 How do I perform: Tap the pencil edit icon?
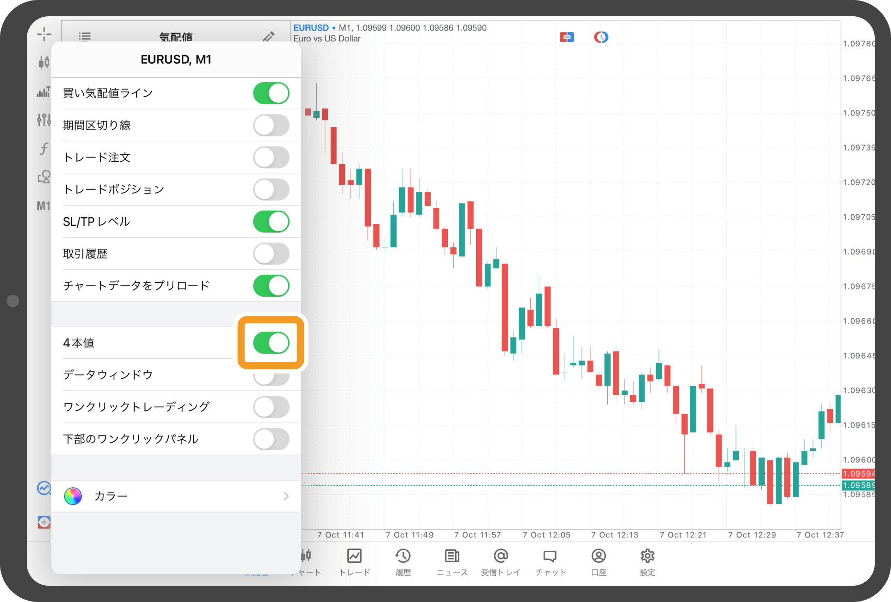[269, 36]
